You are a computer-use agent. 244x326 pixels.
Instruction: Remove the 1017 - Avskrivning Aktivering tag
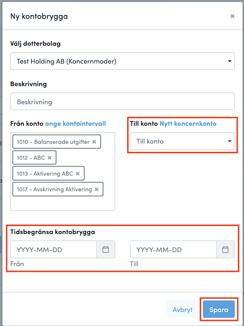tap(97, 190)
